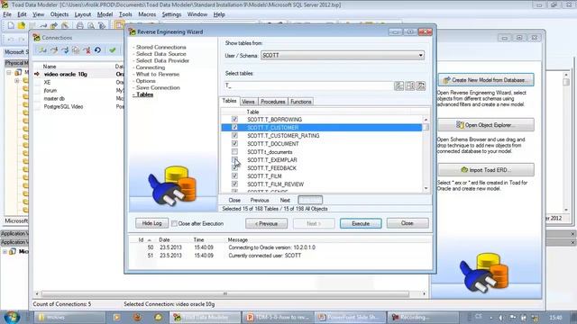Viewport: 577px width, 324px height.
Task: Click the 'What to Reverse' wizard step
Action: [158, 74]
